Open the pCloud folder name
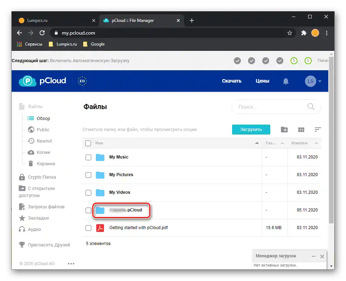Viewport: 346px width, 281px height. coord(126,210)
